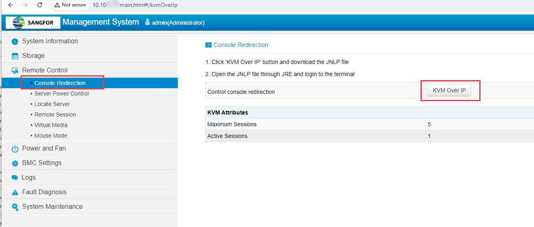
Task: Expand the BMC Settings section
Action: [x=42, y=163]
